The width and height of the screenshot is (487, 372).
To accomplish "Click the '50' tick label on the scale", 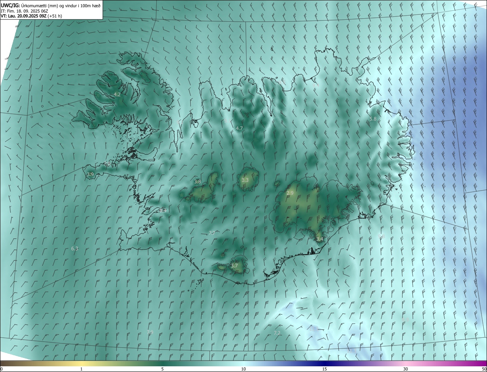I will click(484, 369).
